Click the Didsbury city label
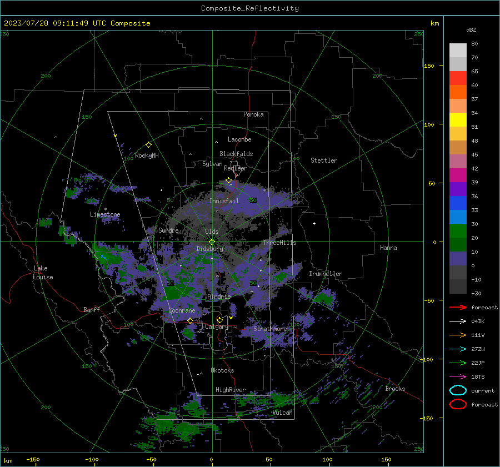 (209, 249)
